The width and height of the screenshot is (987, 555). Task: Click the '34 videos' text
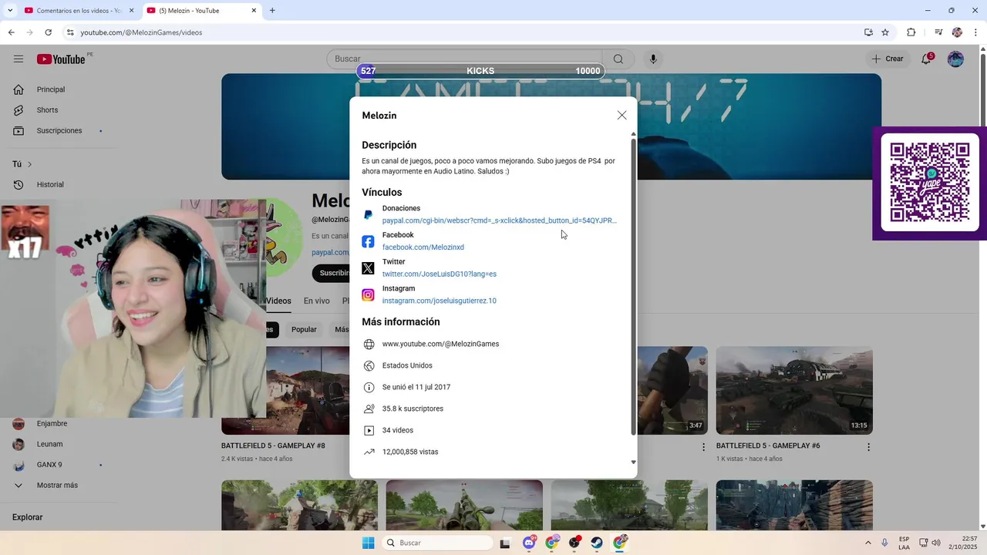[x=398, y=430]
